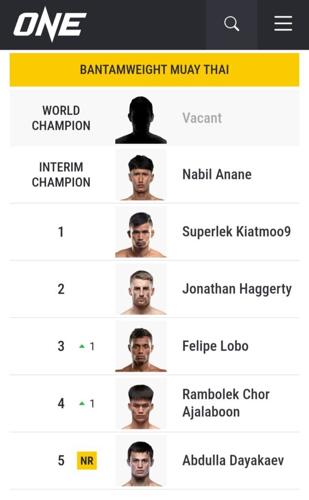This screenshot has height=500, width=309.
Task: Open Abdulla Dayakaev's headshot
Action: 141,461
